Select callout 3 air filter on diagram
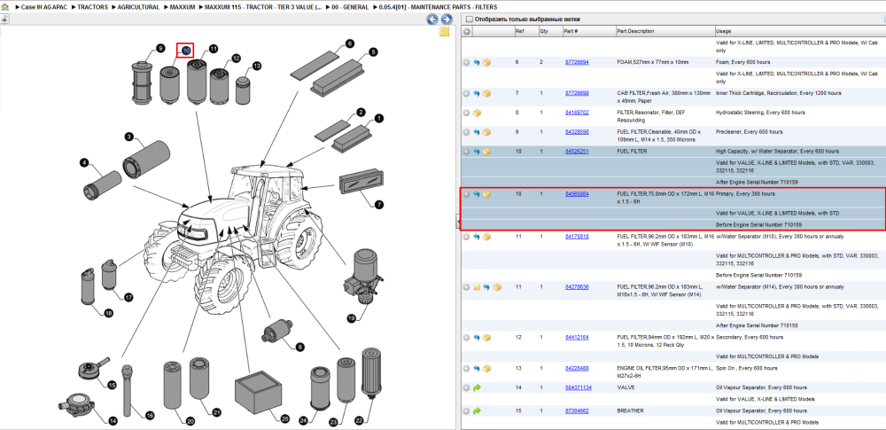This screenshot has height=430, width=886. [128, 137]
